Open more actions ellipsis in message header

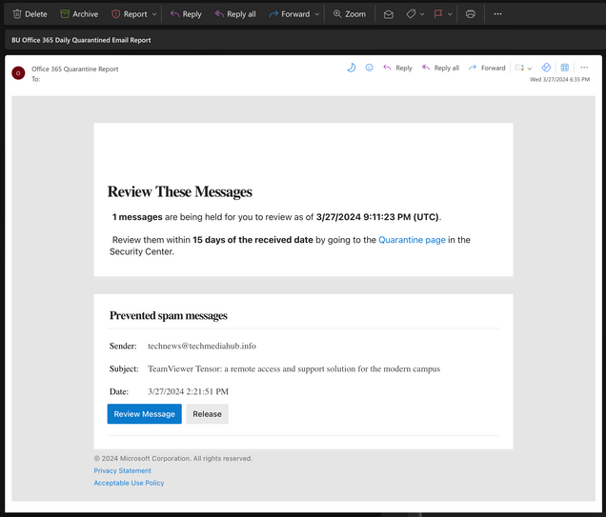(x=584, y=68)
